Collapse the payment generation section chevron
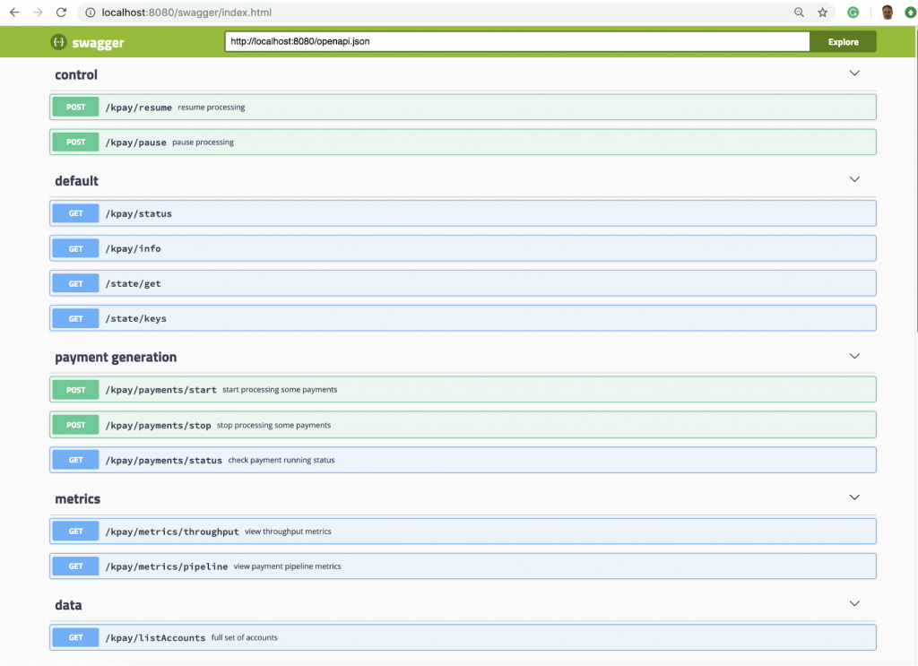Image resolution: width=918 pixels, height=666 pixels. (854, 356)
